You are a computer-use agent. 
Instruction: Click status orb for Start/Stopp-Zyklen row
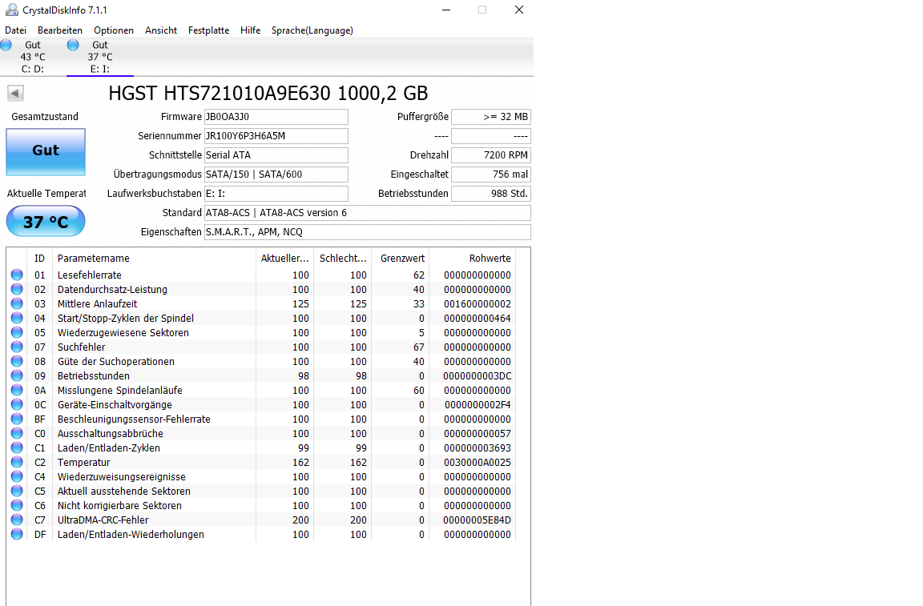click(17, 319)
